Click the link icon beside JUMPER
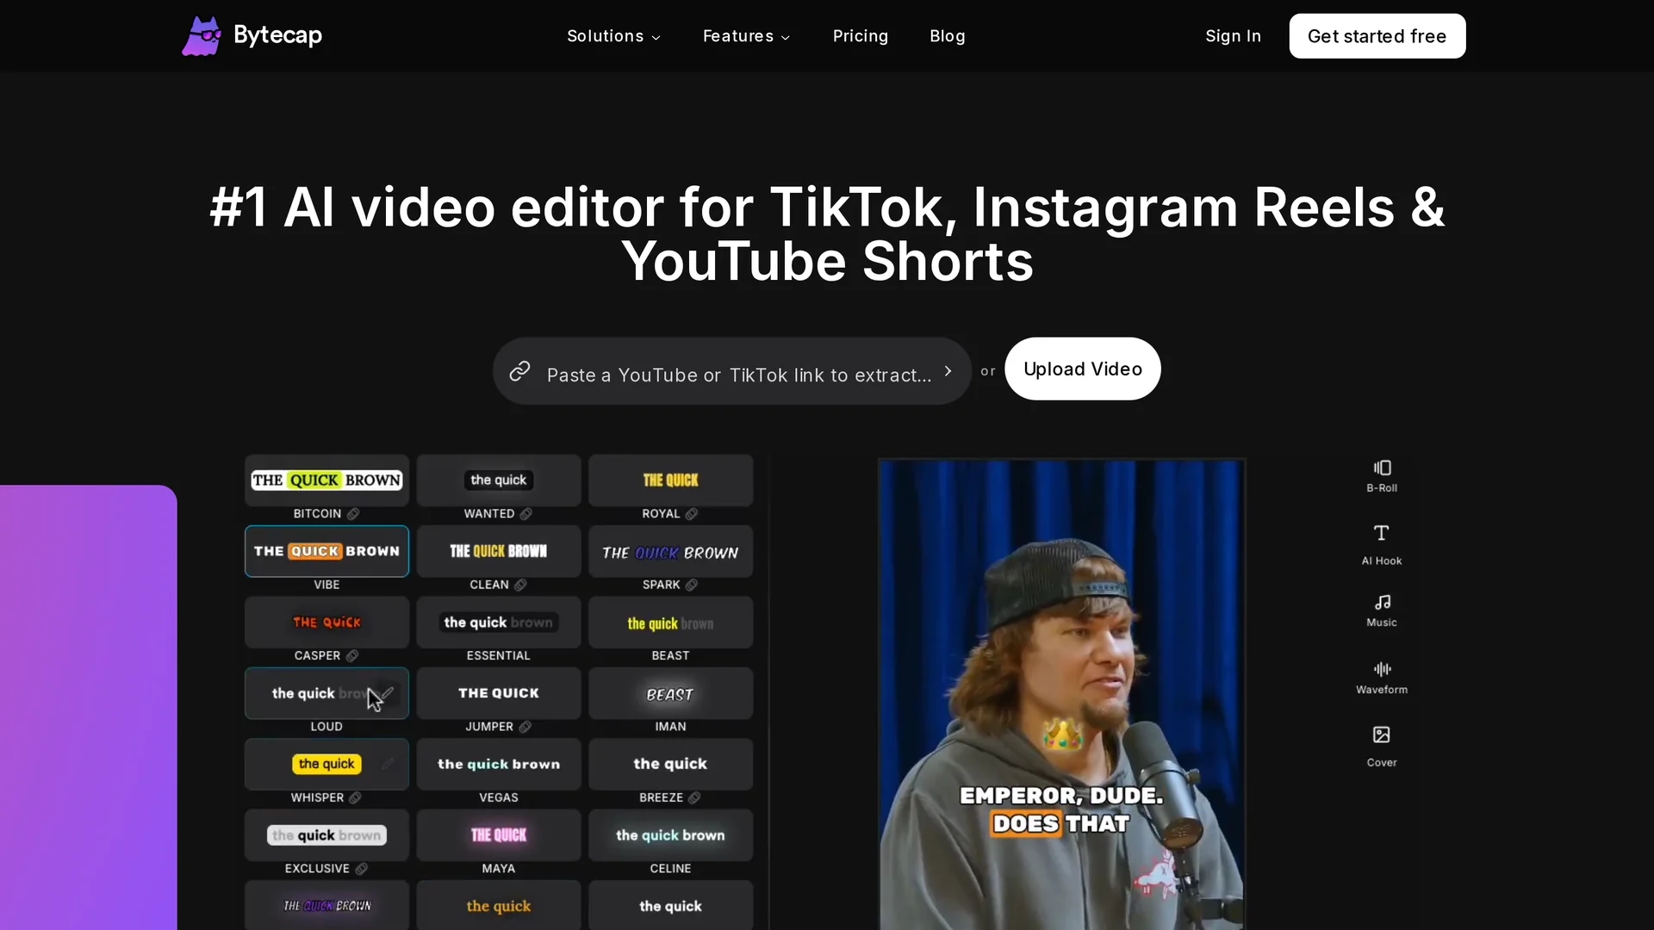 coord(525,727)
